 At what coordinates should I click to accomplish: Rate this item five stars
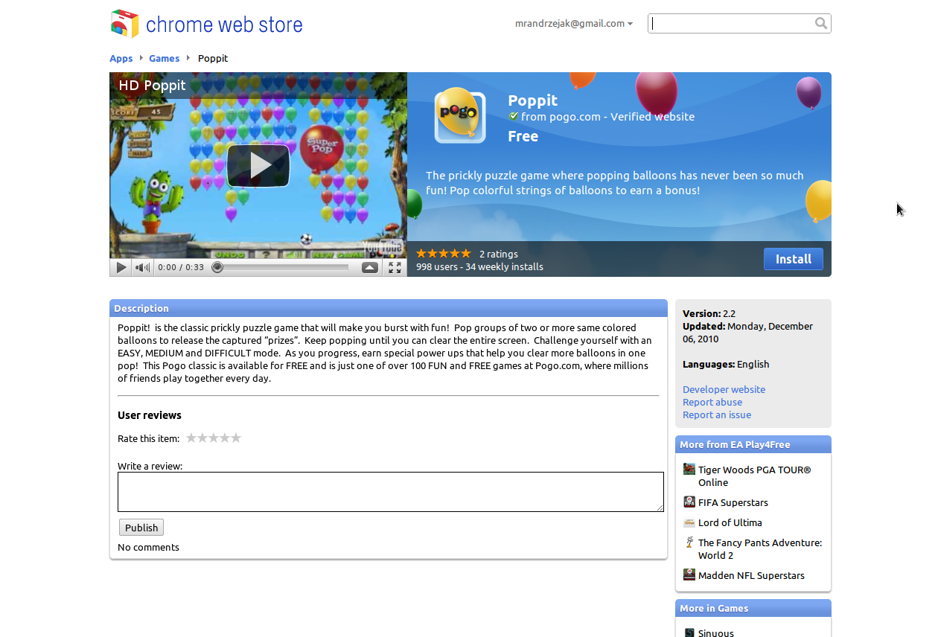pyautogui.click(x=236, y=438)
